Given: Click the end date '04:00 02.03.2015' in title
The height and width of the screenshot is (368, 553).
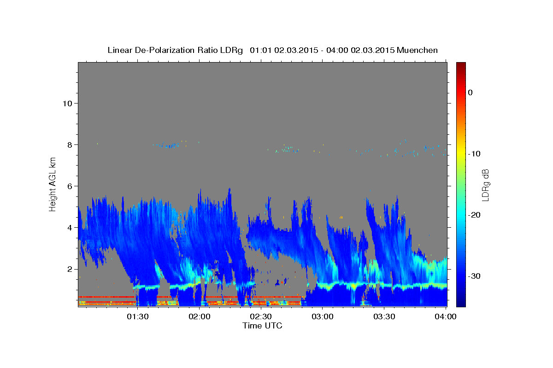Looking at the screenshot, I should point(359,50).
